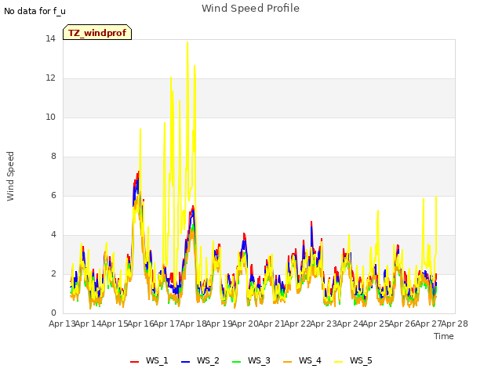502x376 pixels.
Task: Toggle WS_4 series in legend
Action: click(302, 360)
